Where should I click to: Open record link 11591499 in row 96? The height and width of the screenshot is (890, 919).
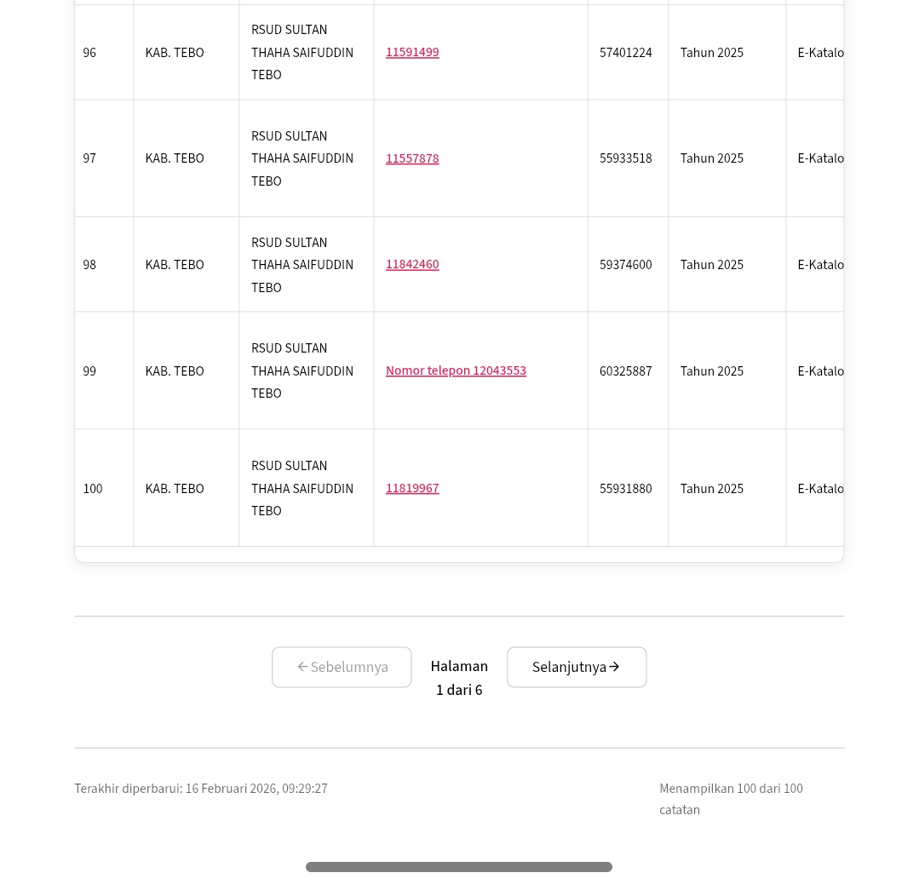(411, 52)
